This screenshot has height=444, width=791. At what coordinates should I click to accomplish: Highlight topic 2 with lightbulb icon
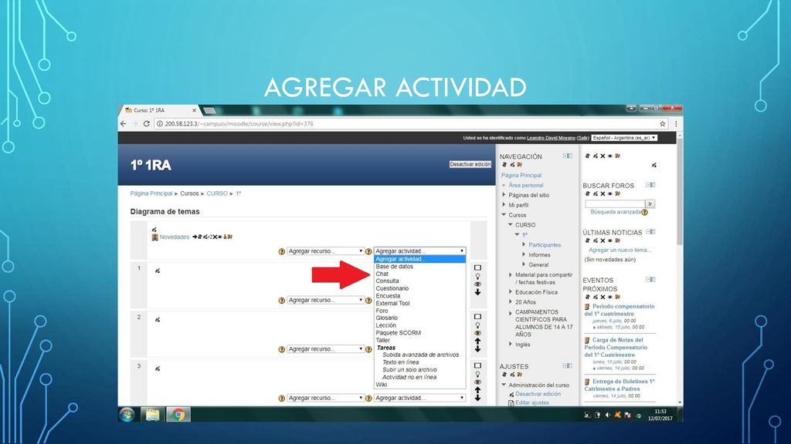coord(477,325)
